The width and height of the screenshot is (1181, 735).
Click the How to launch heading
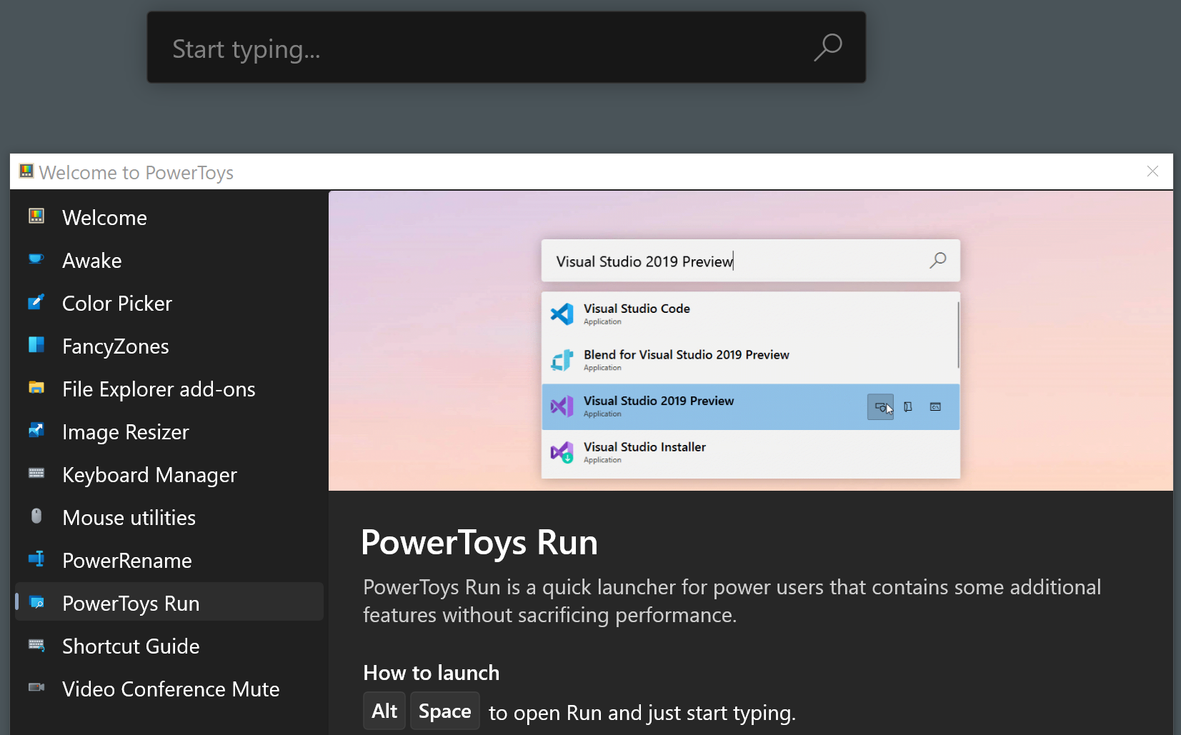click(432, 673)
